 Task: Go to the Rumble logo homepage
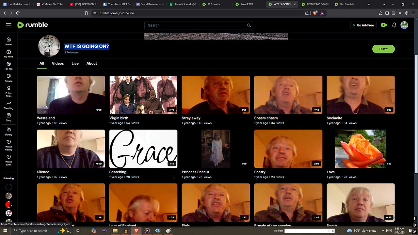(x=33, y=25)
